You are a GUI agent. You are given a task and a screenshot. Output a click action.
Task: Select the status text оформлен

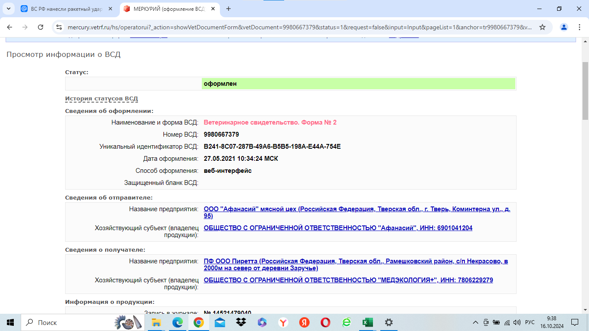[220, 84]
